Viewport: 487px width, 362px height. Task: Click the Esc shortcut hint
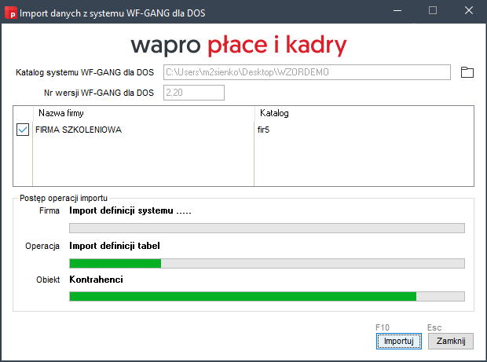(x=434, y=327)
